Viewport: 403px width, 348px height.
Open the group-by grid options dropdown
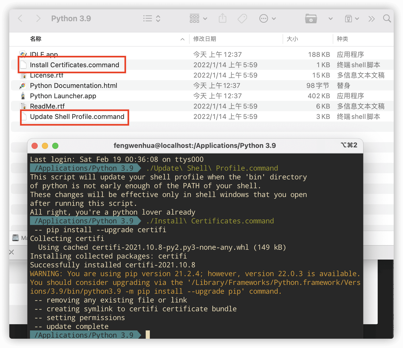(198, 19)
